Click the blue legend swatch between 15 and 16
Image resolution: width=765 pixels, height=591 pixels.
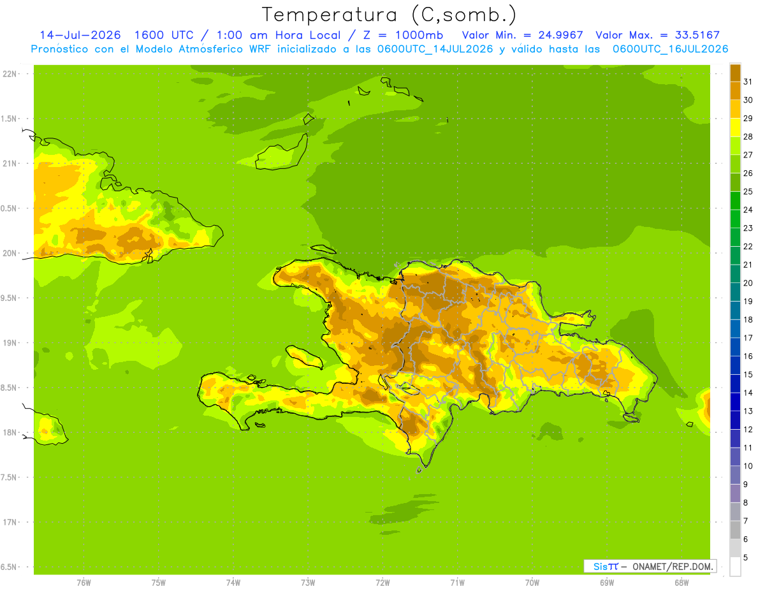click(735, 365)
